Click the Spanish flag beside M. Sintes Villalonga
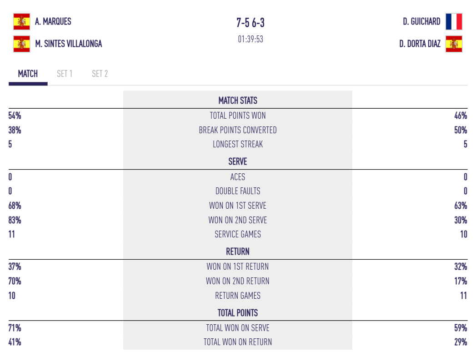Screen dimensions: 476x357 click(21, 44)
